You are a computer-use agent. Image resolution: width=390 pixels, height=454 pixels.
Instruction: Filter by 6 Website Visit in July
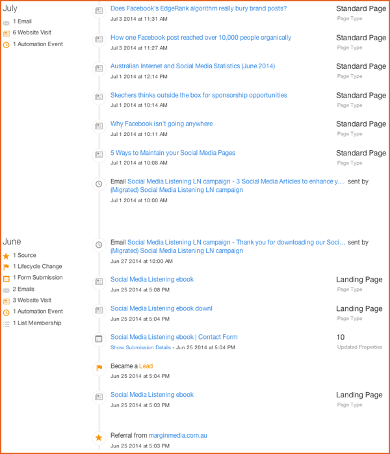click(x=32, y=33)
